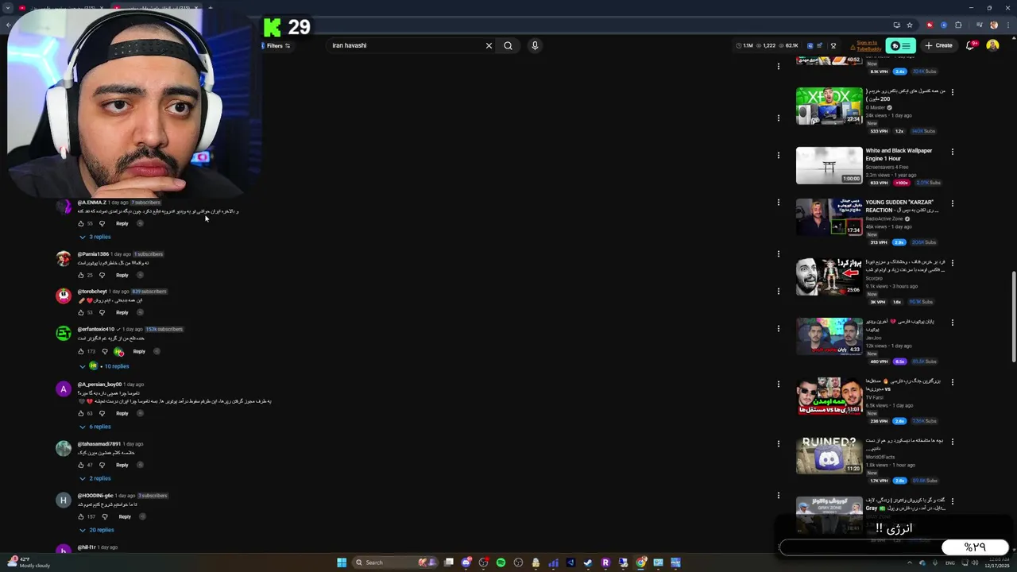The image size is (1017, 572).
Task: Switch to Chrome in the taskbar
Action: [640, 562]
